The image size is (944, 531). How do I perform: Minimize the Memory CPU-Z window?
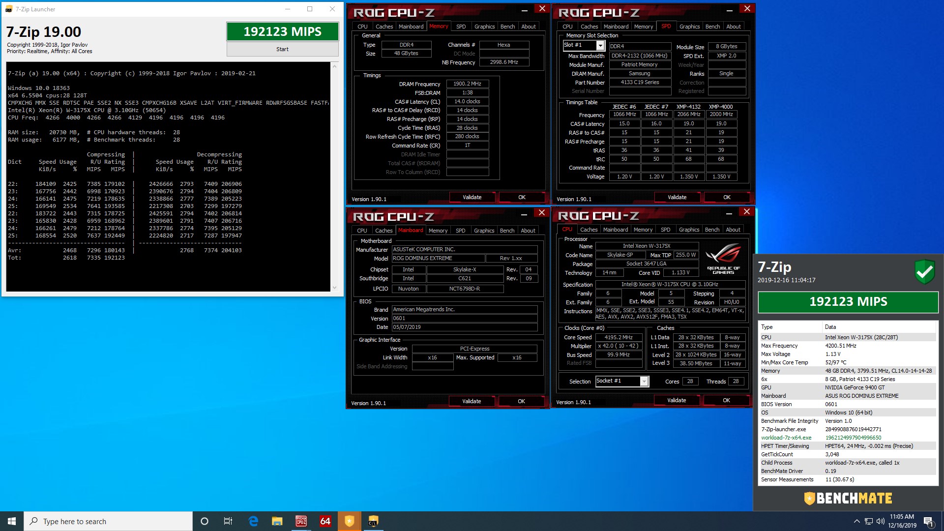click(x=525, y=9)
